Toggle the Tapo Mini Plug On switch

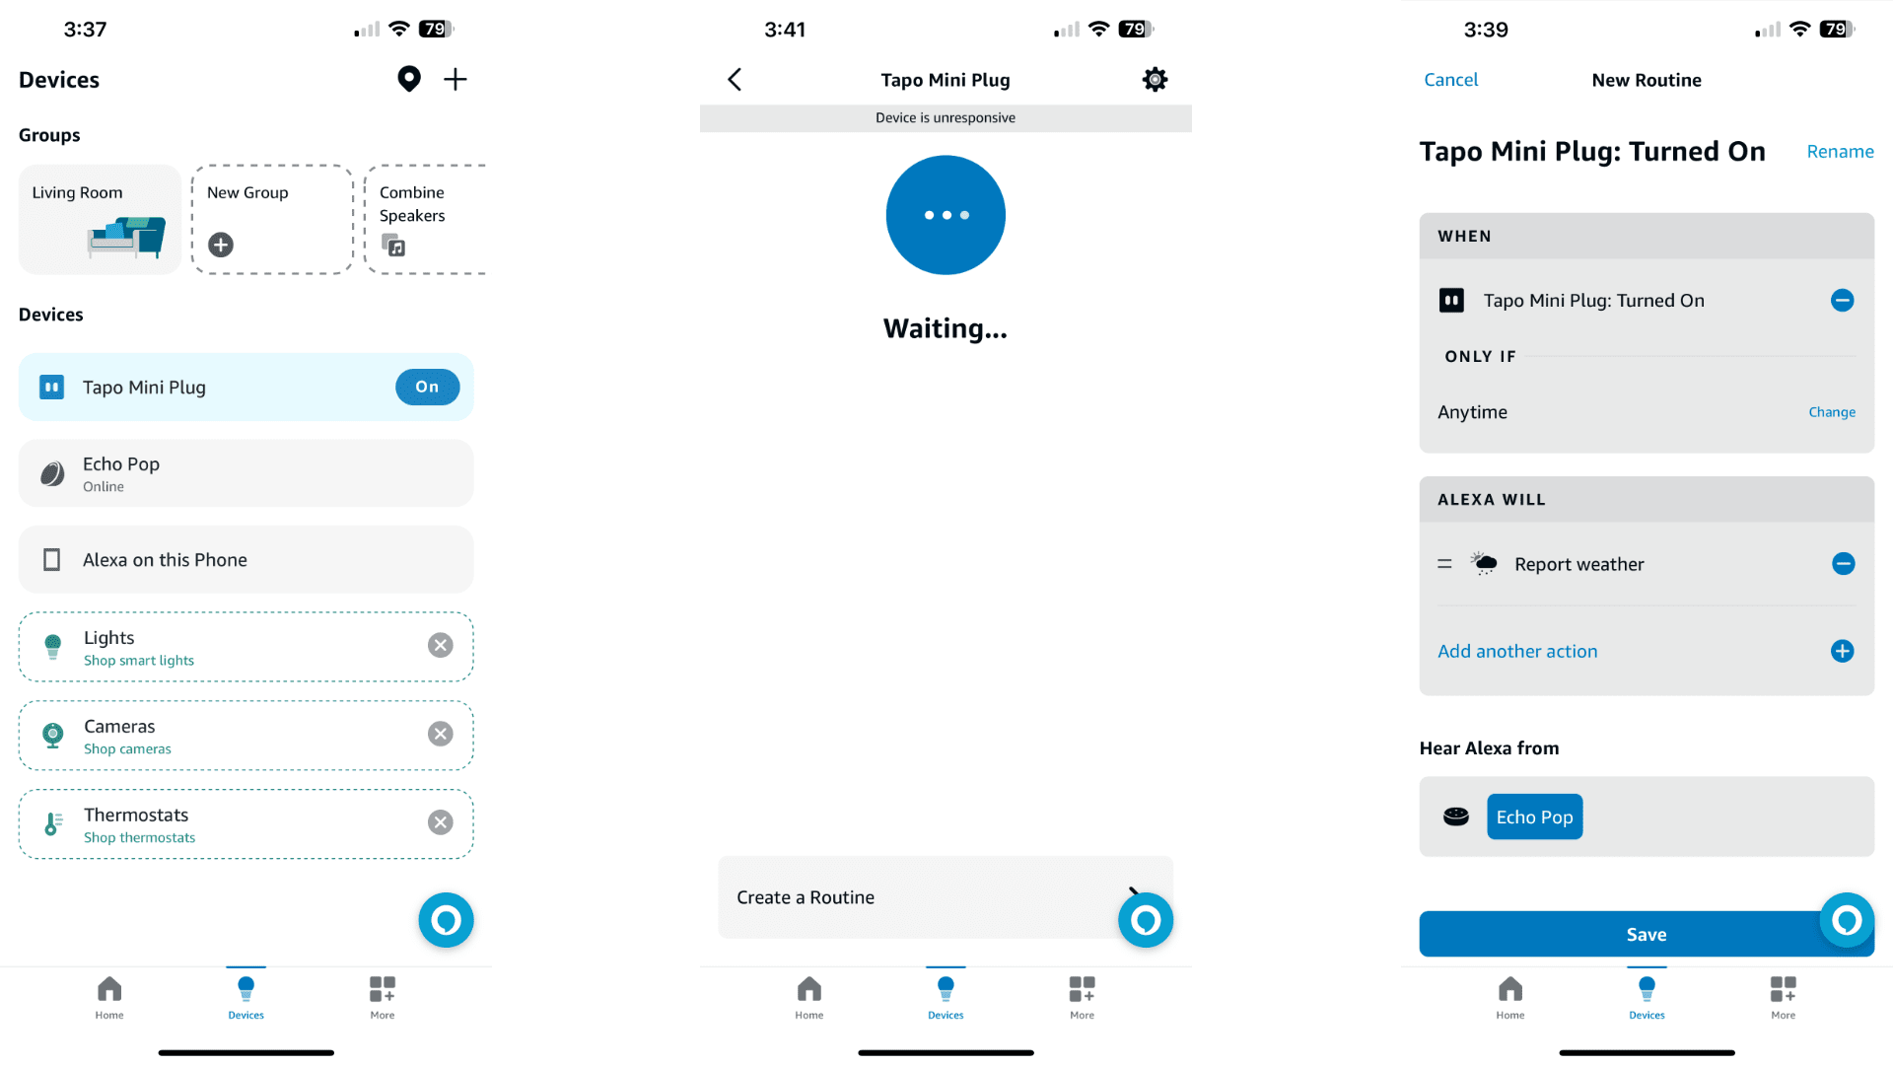tap(427, 387)
